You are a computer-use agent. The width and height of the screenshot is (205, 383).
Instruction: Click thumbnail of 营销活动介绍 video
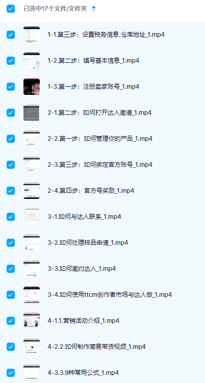pyautogui.click(x=32, y=321)
